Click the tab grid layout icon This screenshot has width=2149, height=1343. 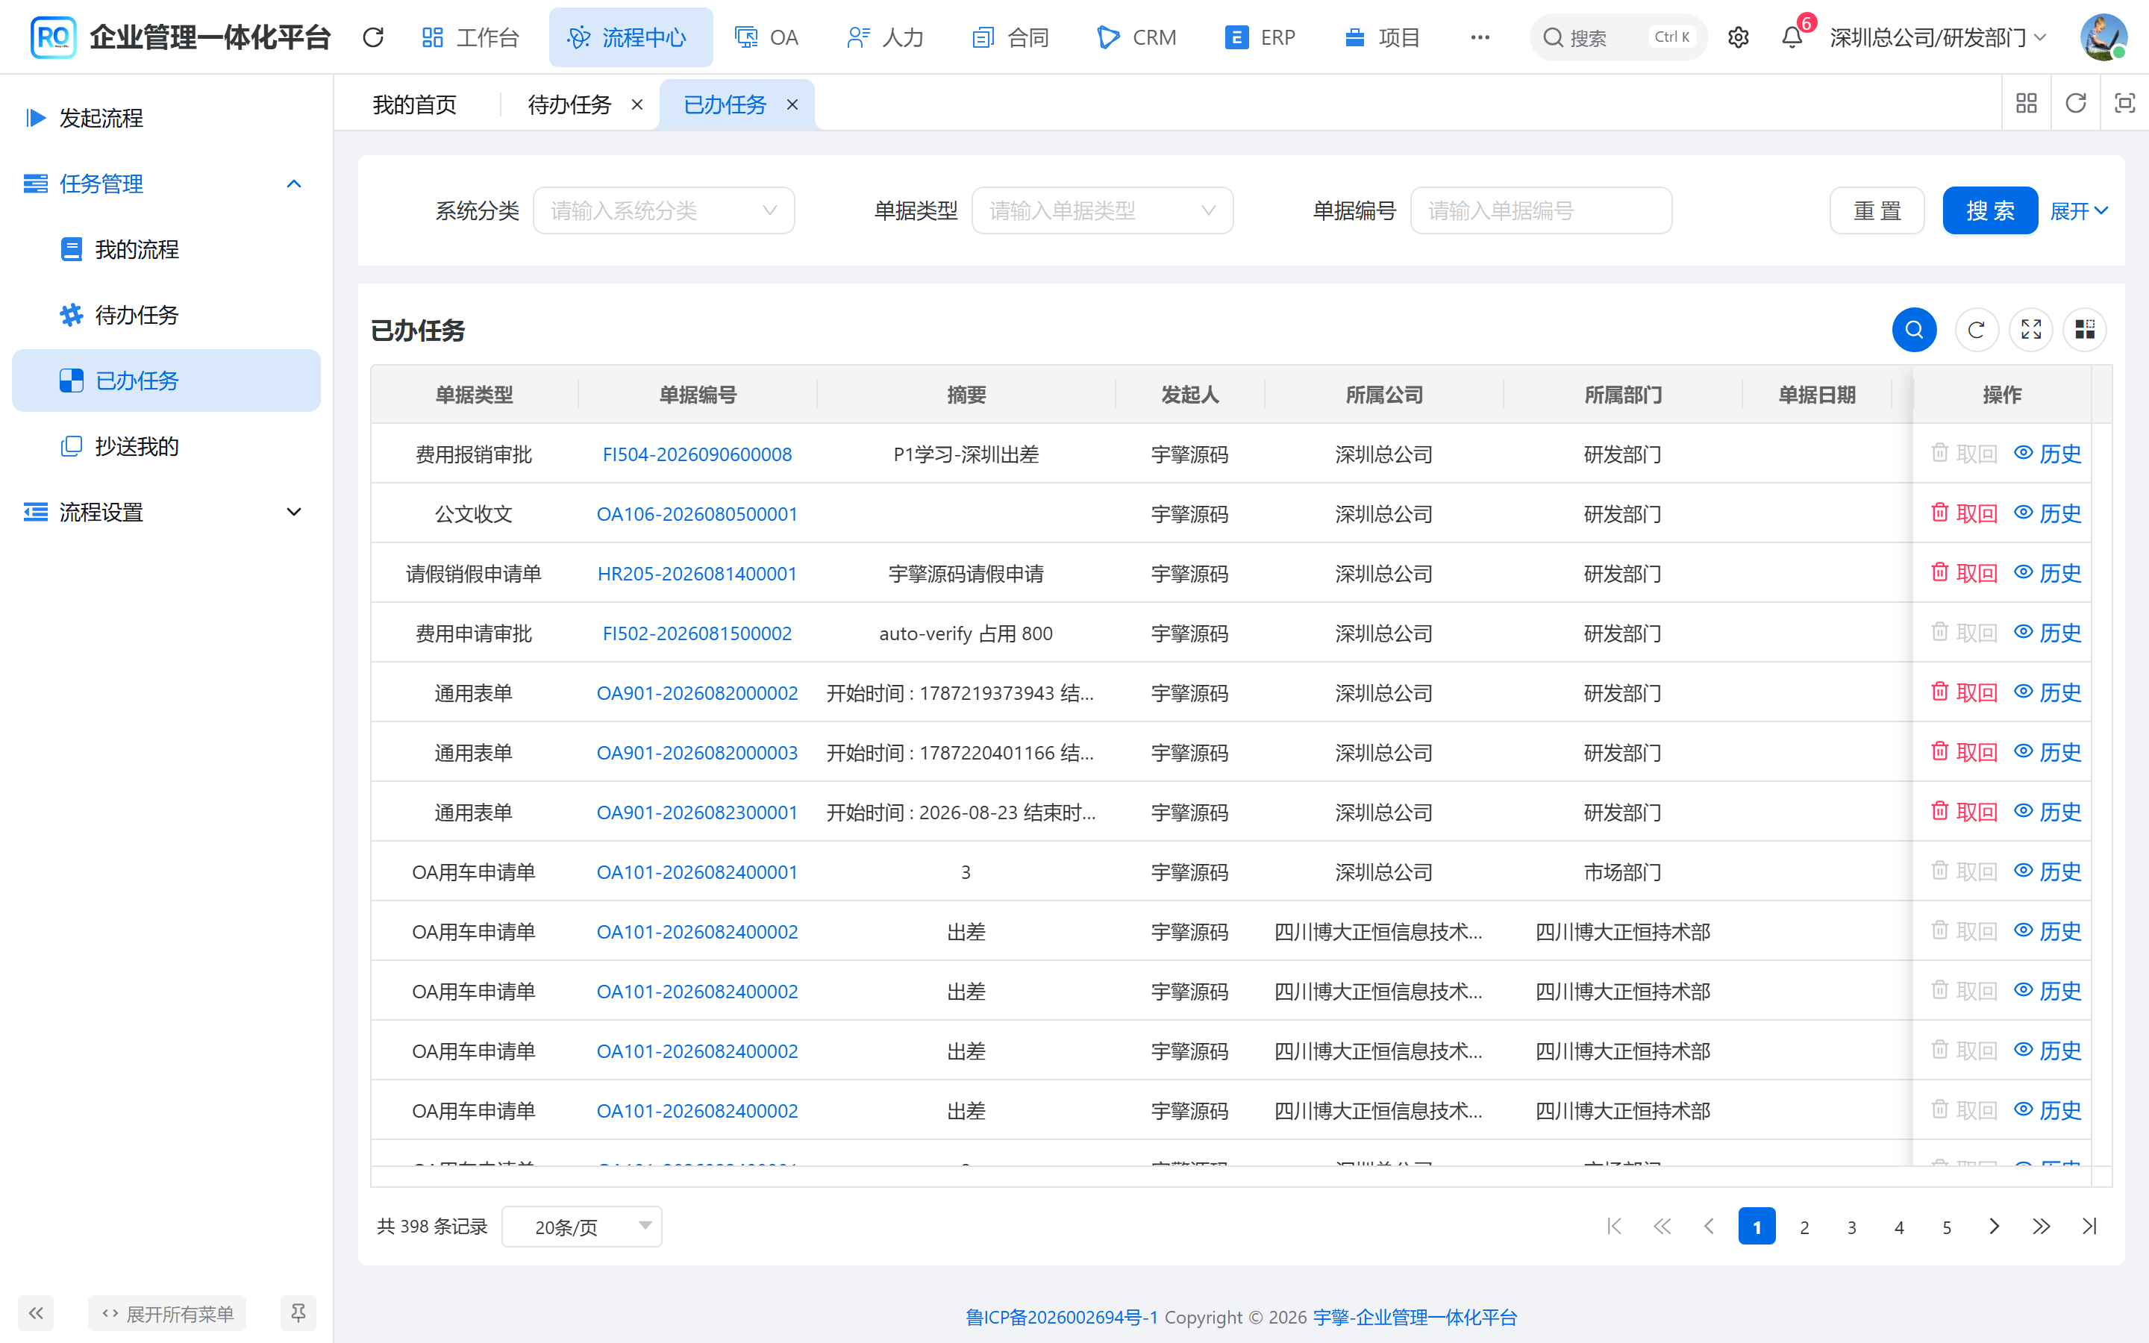(2027, 104)
